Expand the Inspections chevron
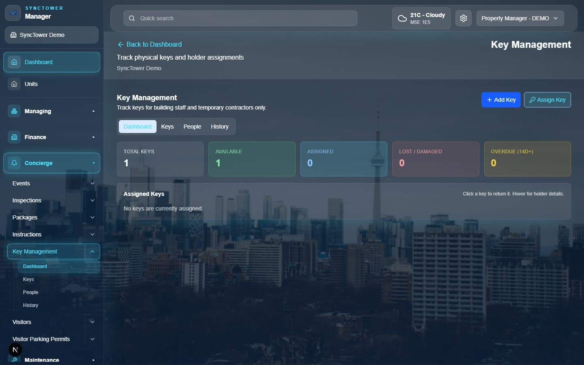Screen dimensions: 584x365 (x=92, y=200)
